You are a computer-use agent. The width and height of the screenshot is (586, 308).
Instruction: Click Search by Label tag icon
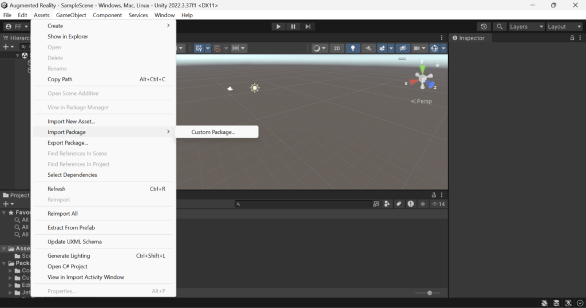pos(399,204)
